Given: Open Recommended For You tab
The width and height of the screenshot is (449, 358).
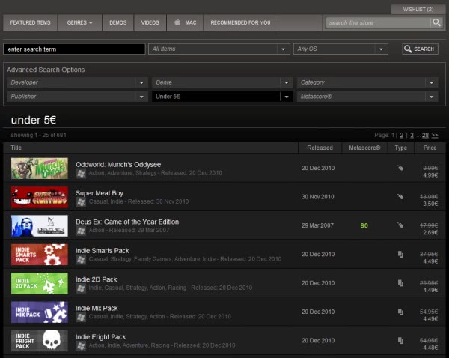Looking at the screenshot, I should [240, 22].
